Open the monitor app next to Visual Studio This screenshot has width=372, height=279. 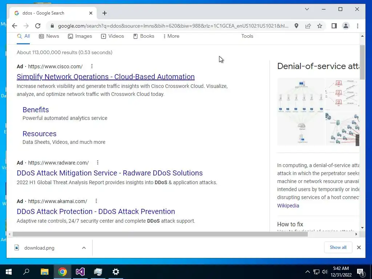tap(98, 272)
